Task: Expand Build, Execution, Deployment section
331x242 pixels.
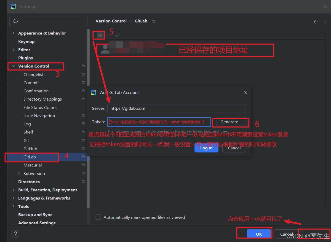Action: coord(14,190)
